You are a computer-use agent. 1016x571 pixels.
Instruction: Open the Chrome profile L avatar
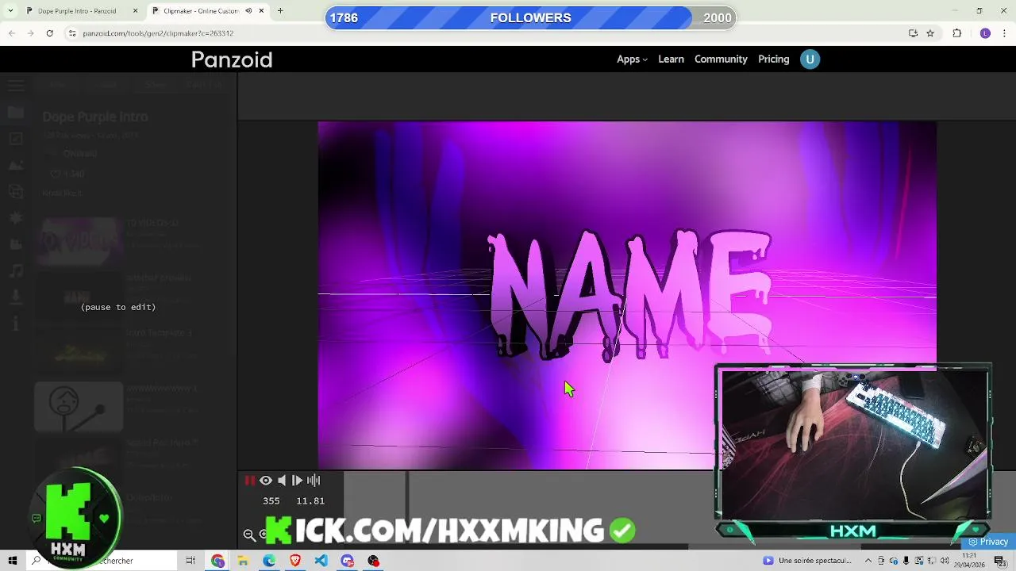985,33
